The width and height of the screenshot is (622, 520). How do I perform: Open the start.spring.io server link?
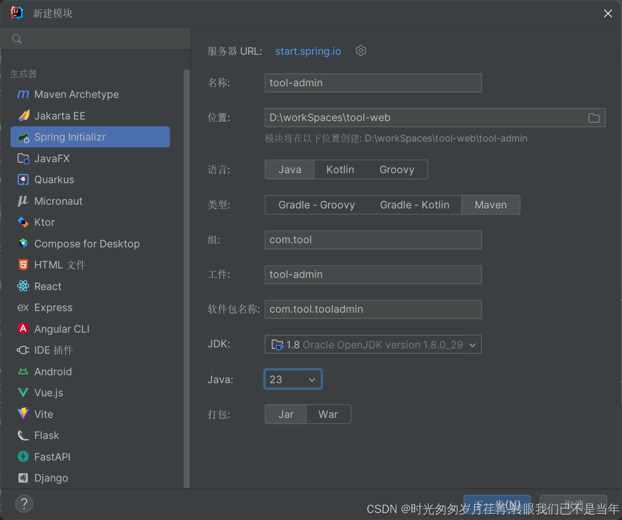click(x=308, y=51)
